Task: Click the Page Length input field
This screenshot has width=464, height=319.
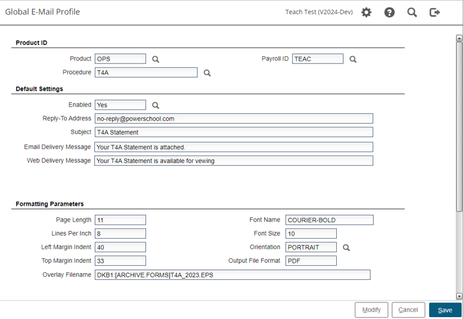Action: coord(120,220)
